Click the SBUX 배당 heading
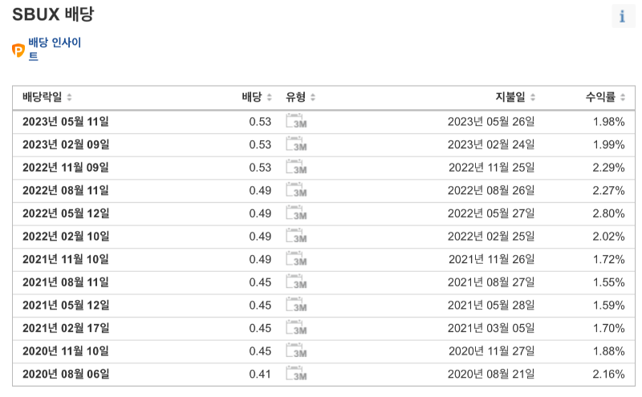The height and width of the screenshot is (397, 642). tap(53, 14)
